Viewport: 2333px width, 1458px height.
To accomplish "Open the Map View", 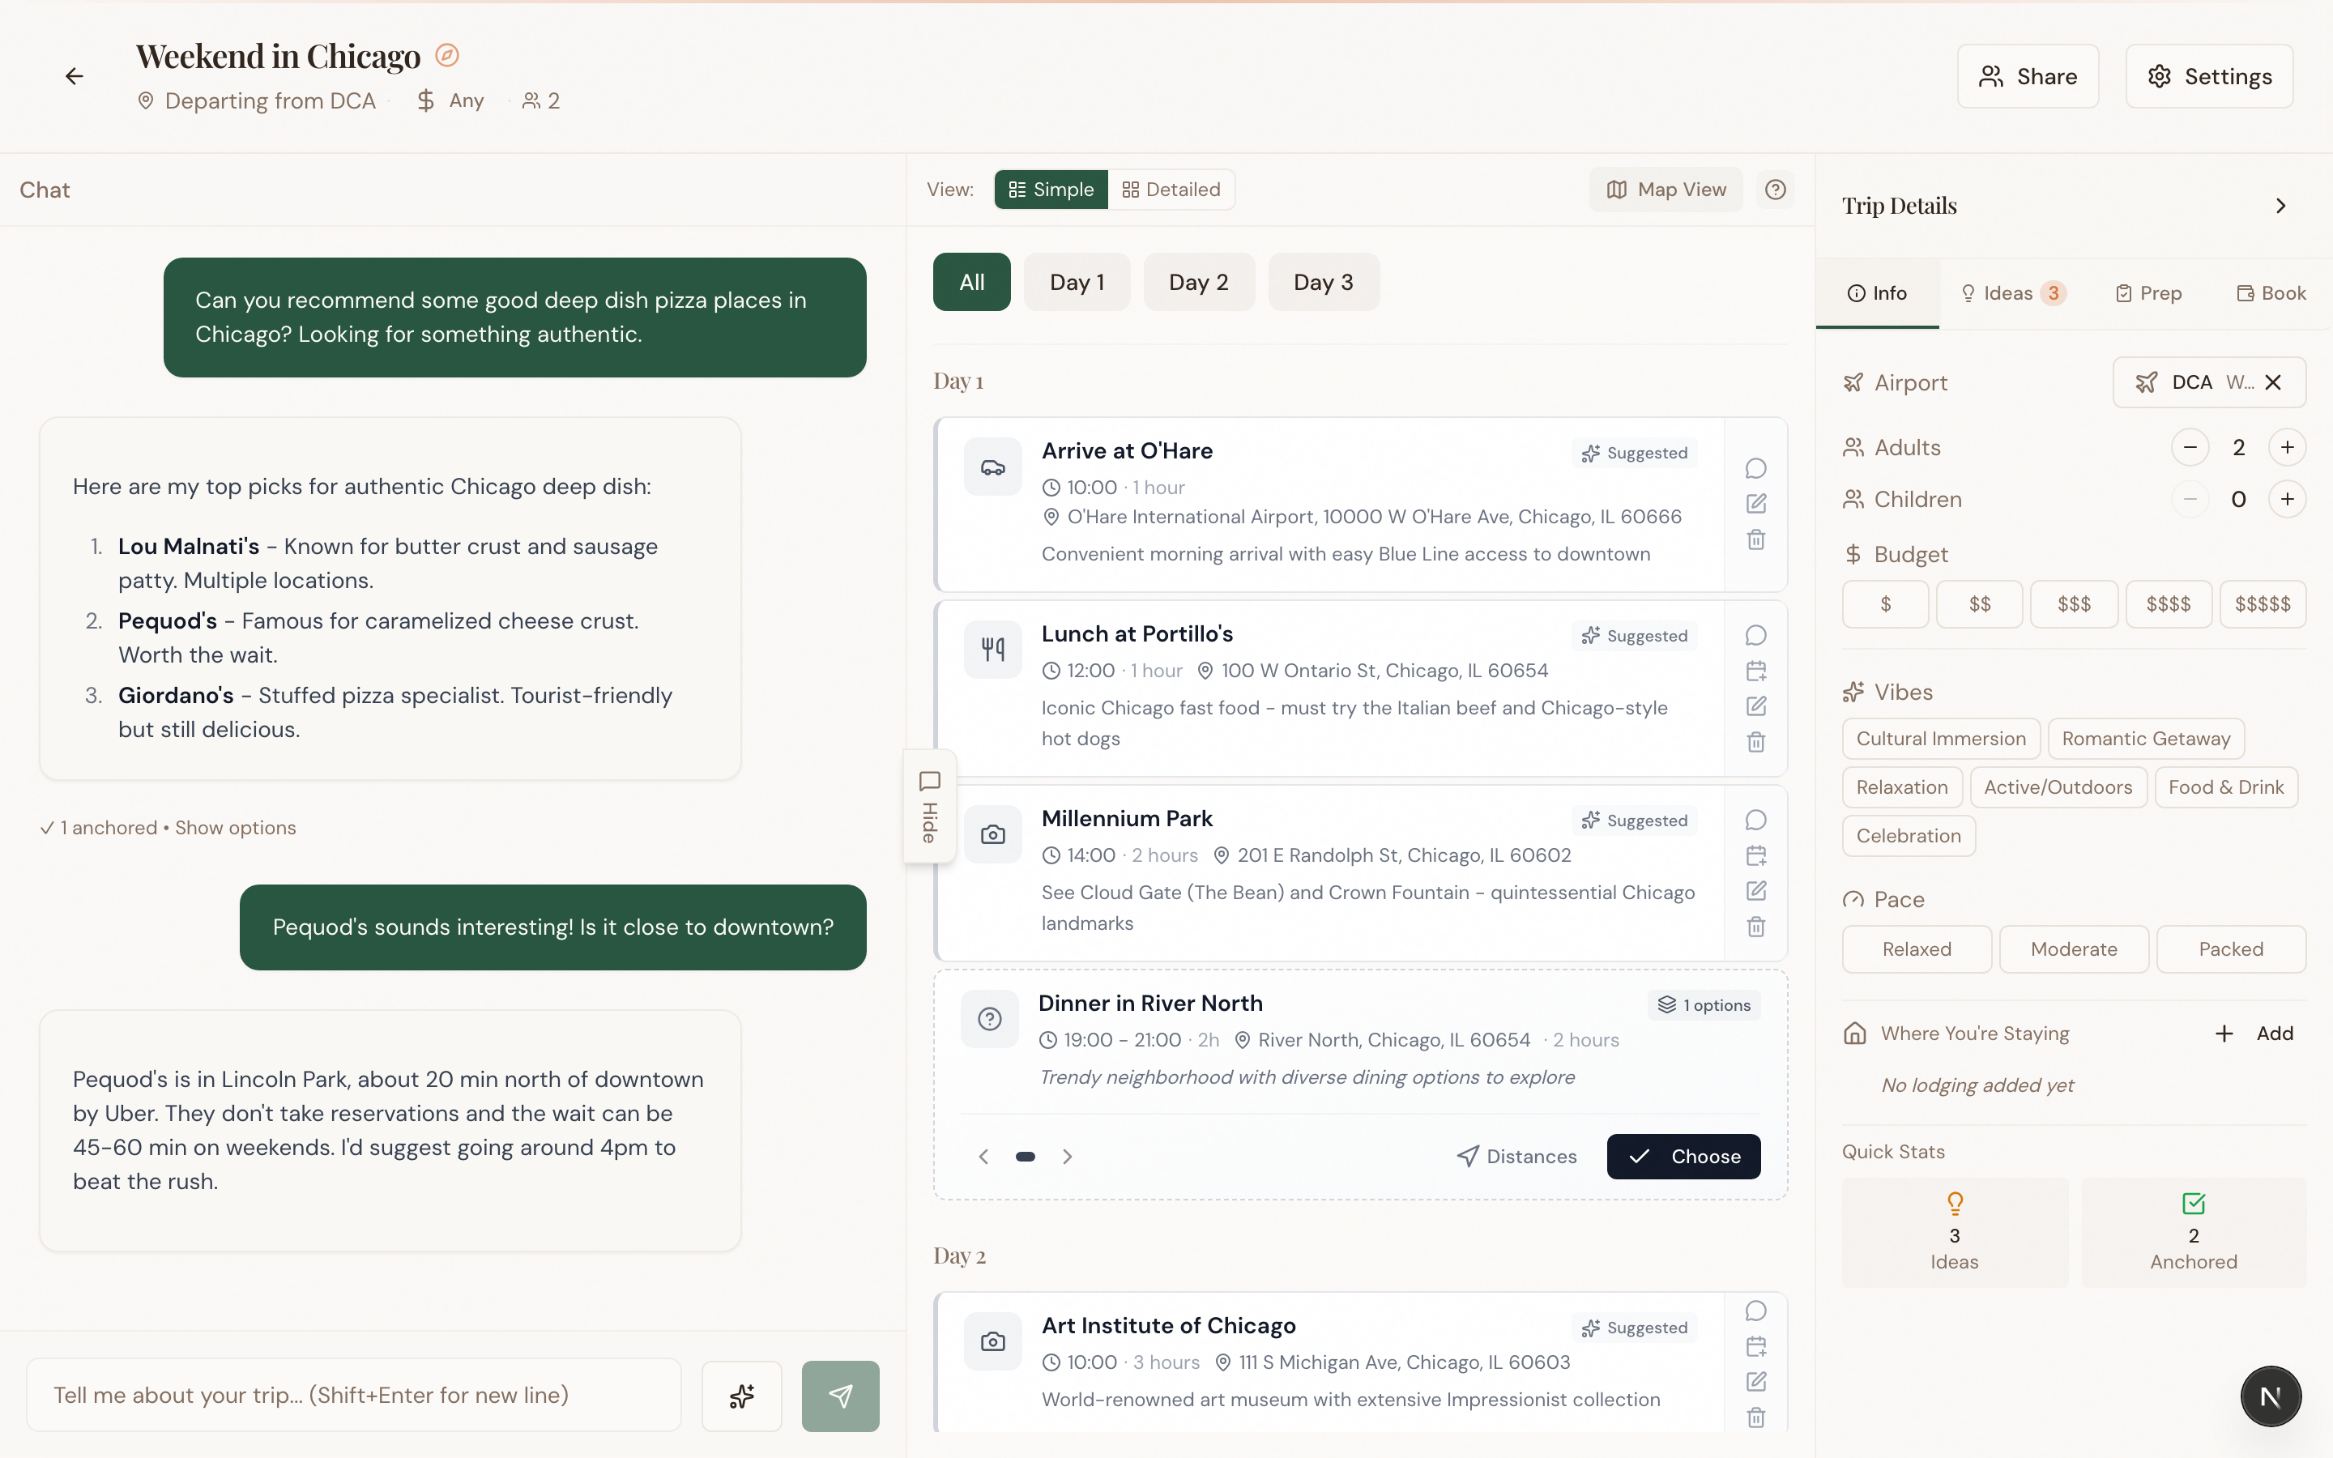I will (x=1665, y=189).
